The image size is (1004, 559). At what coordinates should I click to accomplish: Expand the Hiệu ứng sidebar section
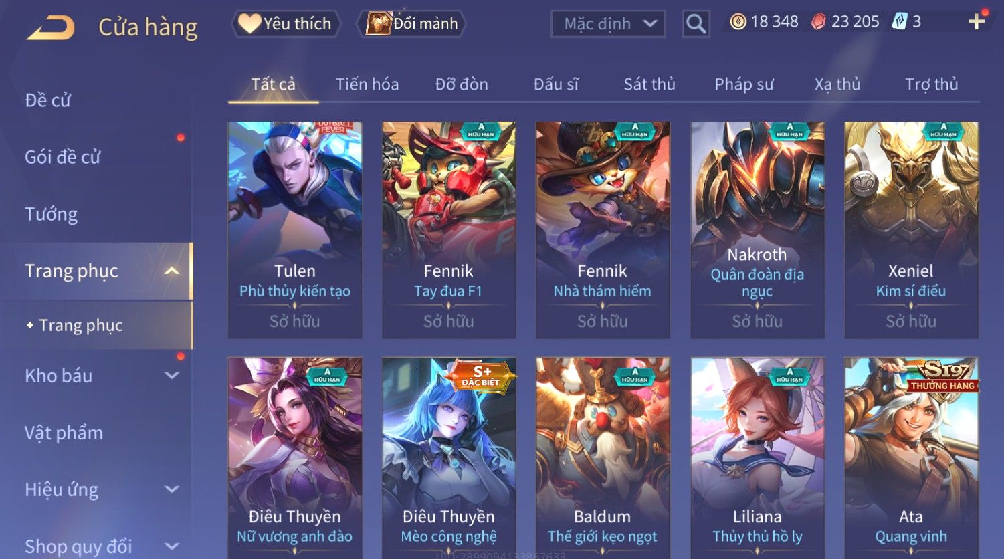(x=172, y=489)
